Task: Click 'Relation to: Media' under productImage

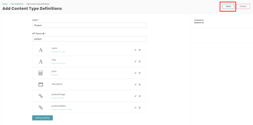Action: (58, 98)
